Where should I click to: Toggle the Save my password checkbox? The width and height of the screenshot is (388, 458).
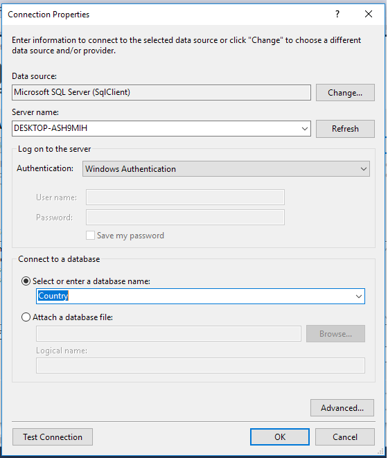point(90,236)
